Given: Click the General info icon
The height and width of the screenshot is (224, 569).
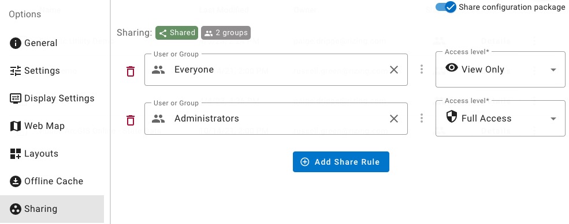Looking at the screenshot, I should pyautogui.click(x=15, y=43).
